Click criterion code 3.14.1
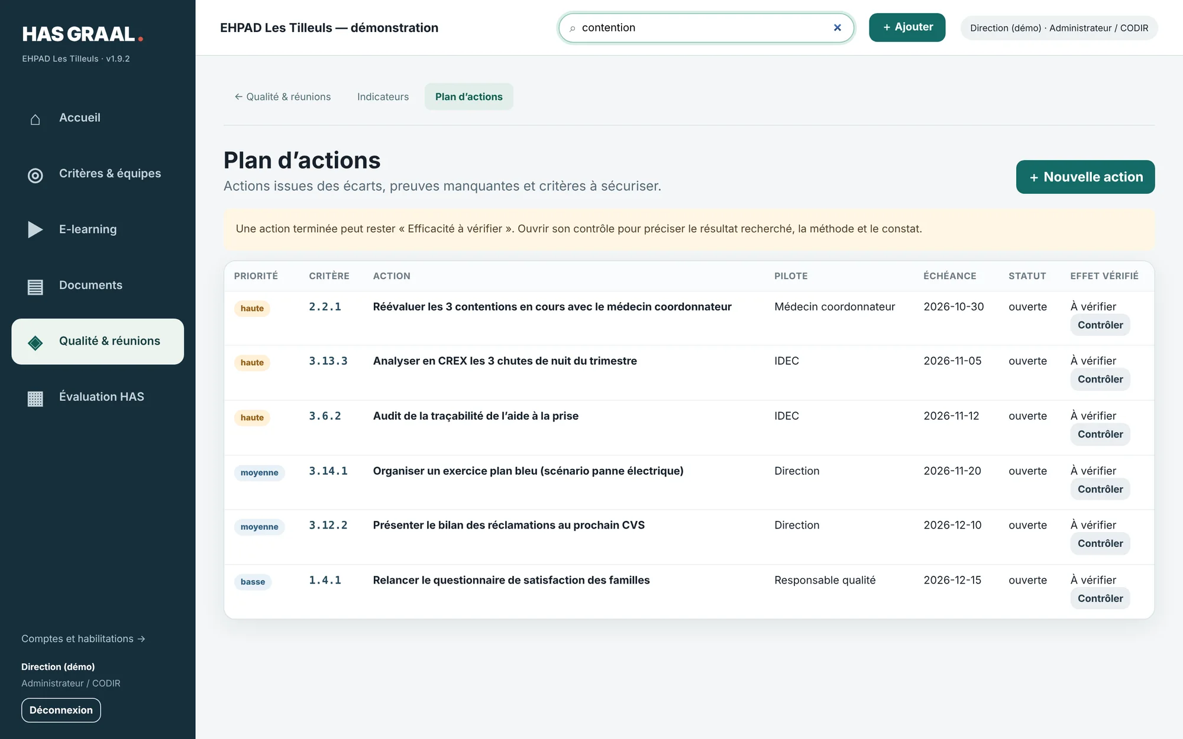The image size is (1183, 739). click(x=328, y=471)
